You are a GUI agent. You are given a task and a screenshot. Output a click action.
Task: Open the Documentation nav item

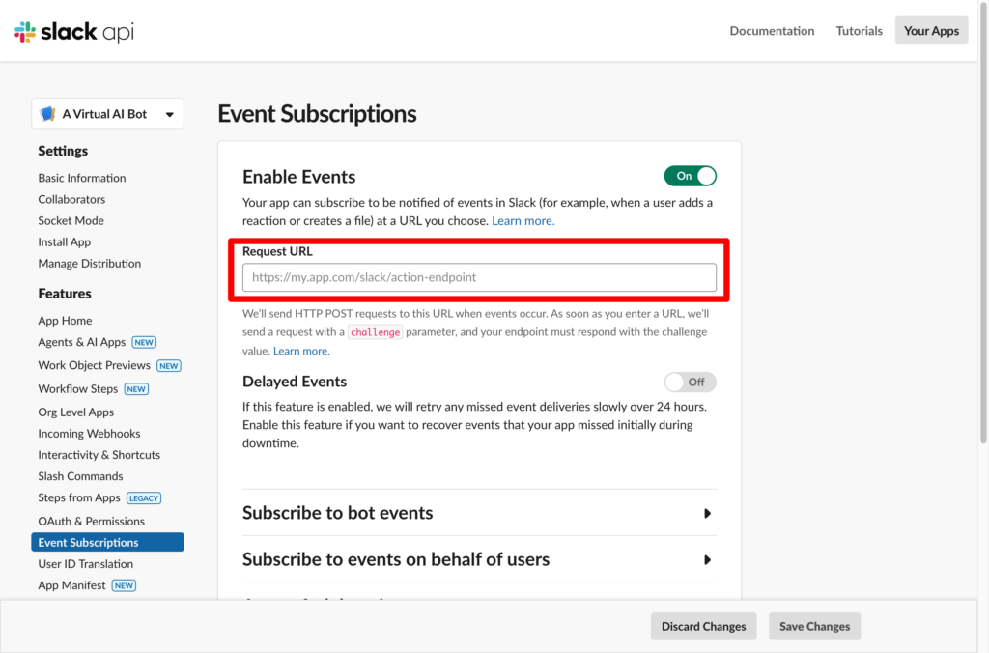[772, 31]
